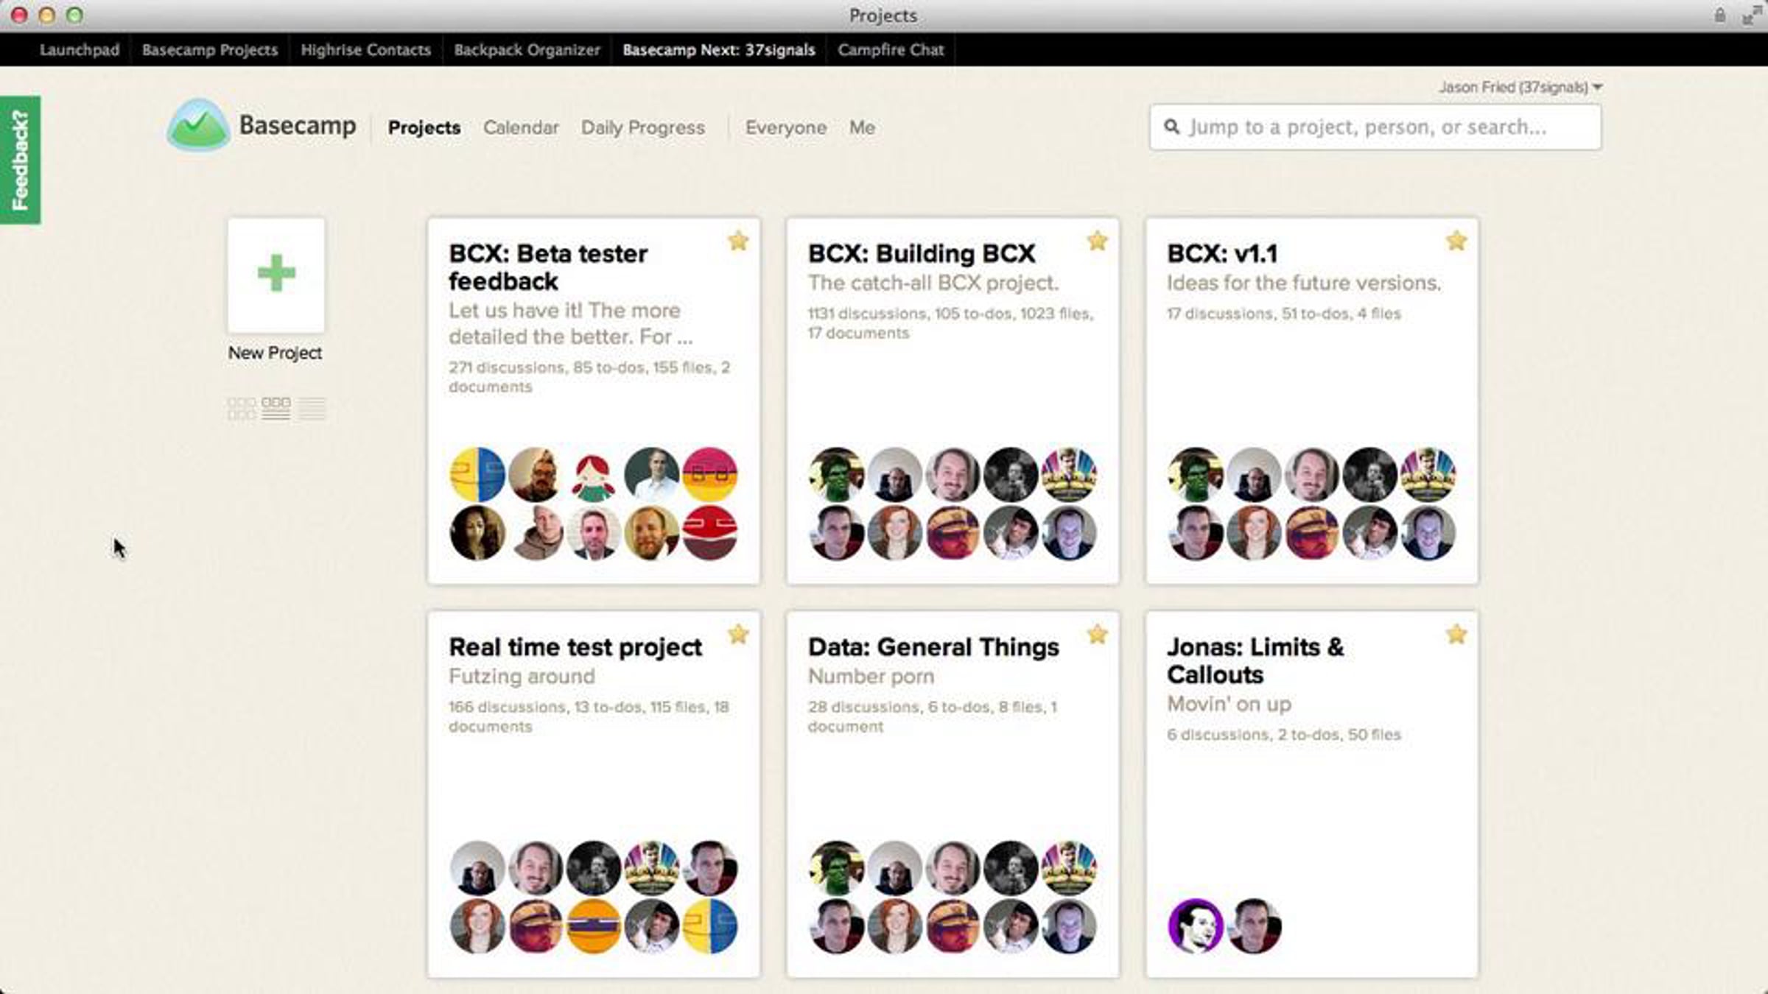Toggle star on Real time test project
The height and width of the screenshot is (994, 1768).
pos(738,634)
